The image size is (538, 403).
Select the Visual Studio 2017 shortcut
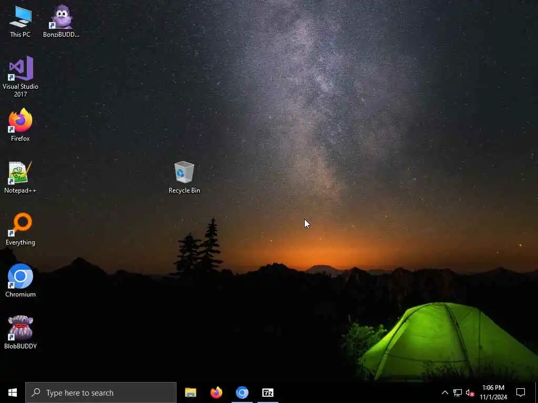[20, 76]
